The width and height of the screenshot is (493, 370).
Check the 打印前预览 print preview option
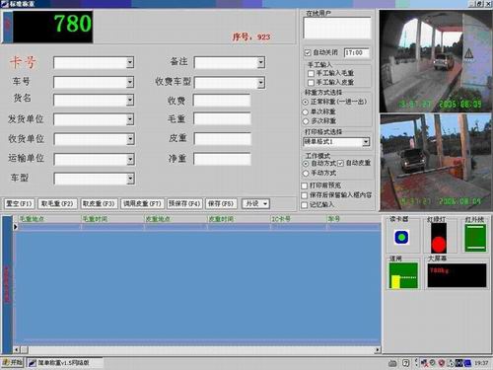305,185
